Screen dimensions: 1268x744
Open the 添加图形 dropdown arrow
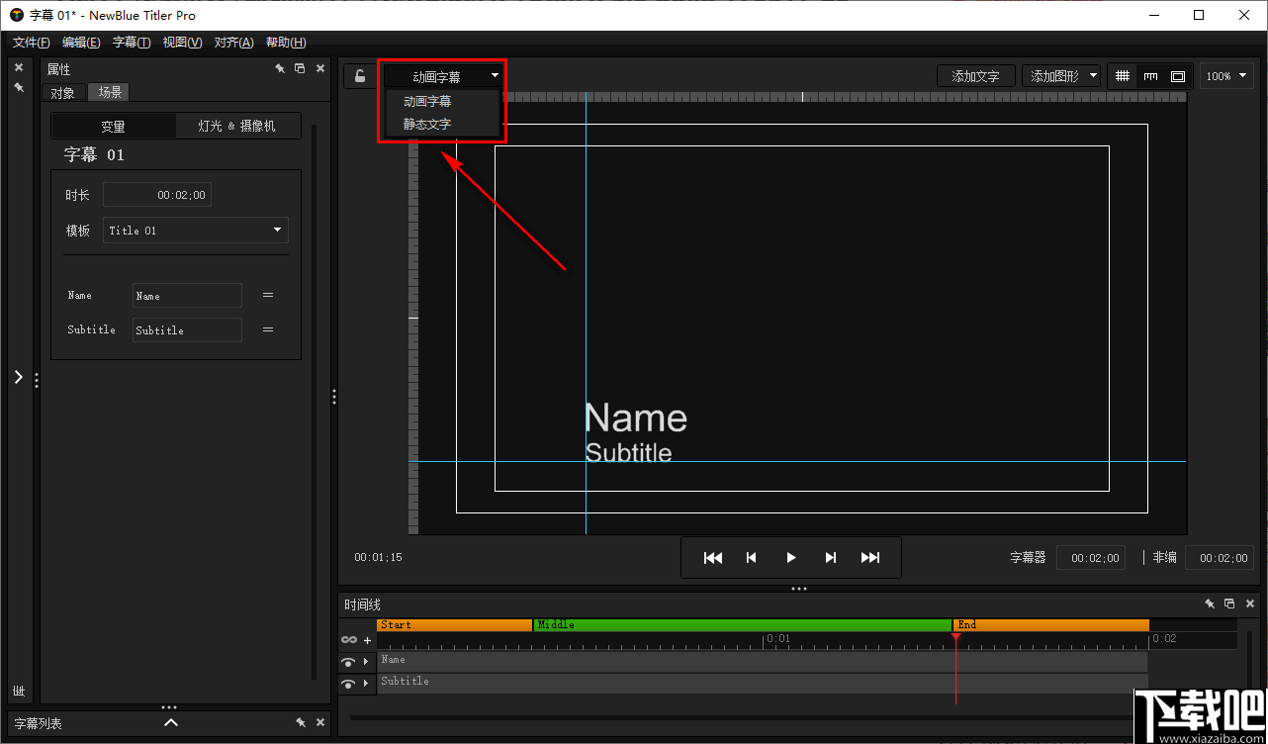1093,75
